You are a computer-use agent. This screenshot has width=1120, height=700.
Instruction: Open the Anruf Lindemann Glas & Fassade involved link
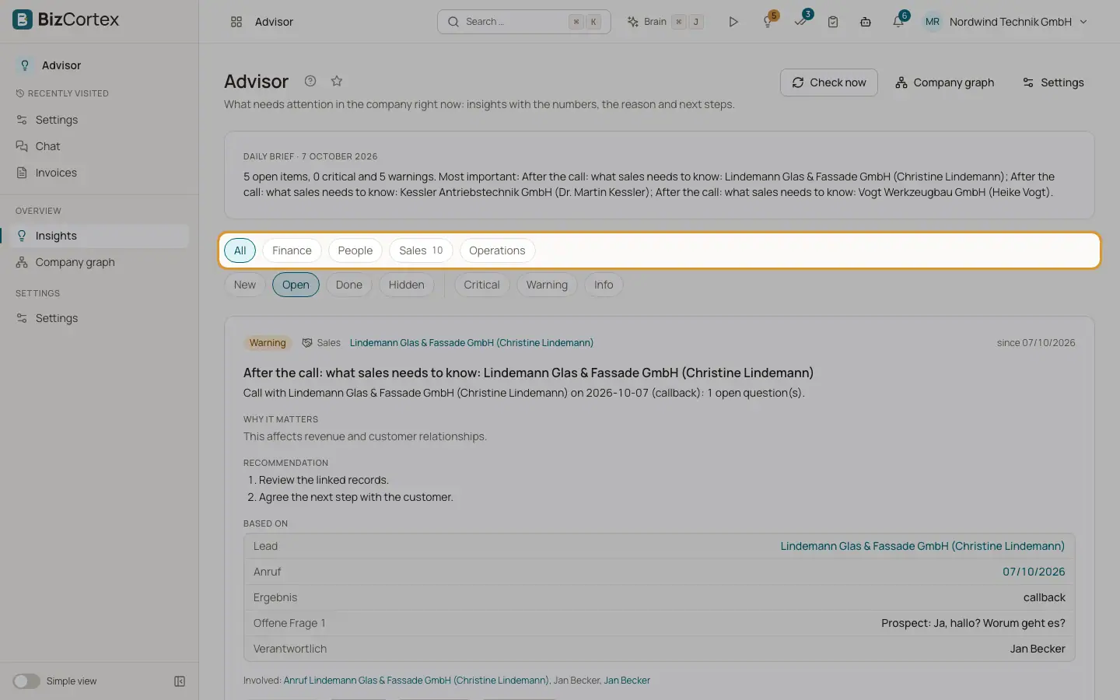[416, 681]
